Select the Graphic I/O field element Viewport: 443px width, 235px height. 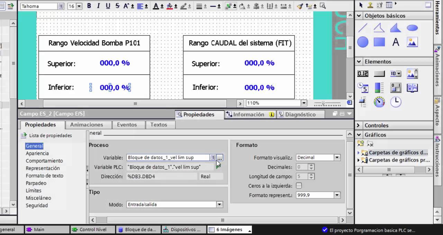pos(412,74)
